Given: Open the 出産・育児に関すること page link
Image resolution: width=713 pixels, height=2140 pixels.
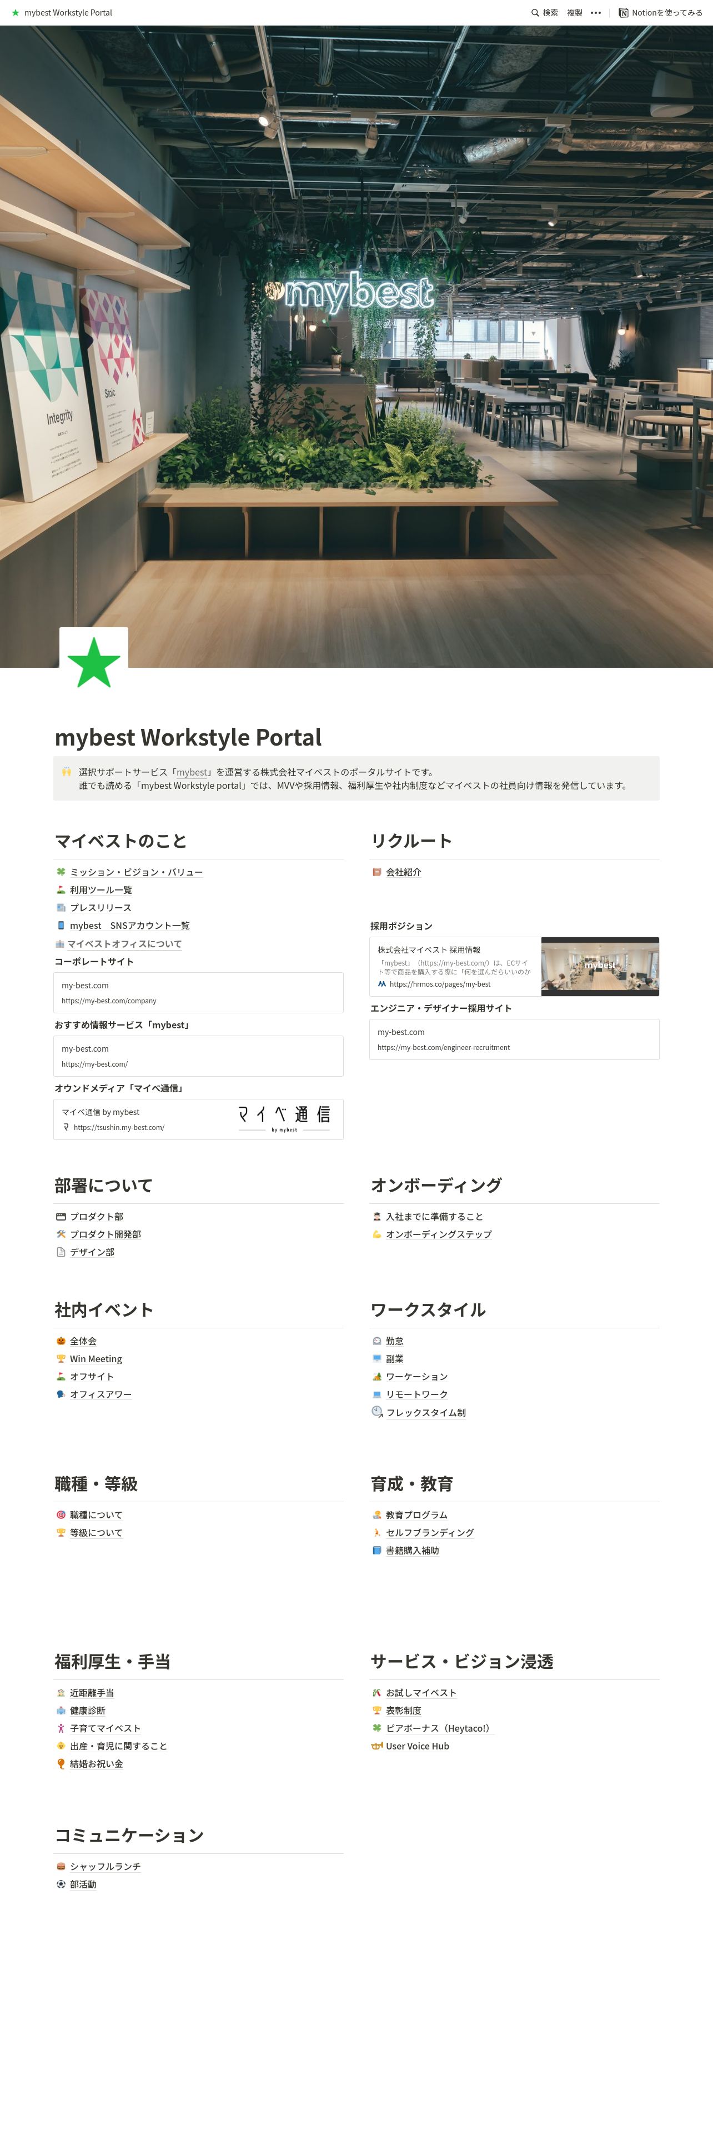Looking at the screenshot, I should pos(119,1746).
